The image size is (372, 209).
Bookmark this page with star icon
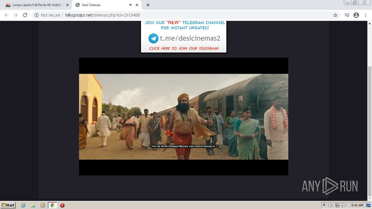[x=335, y=15]
